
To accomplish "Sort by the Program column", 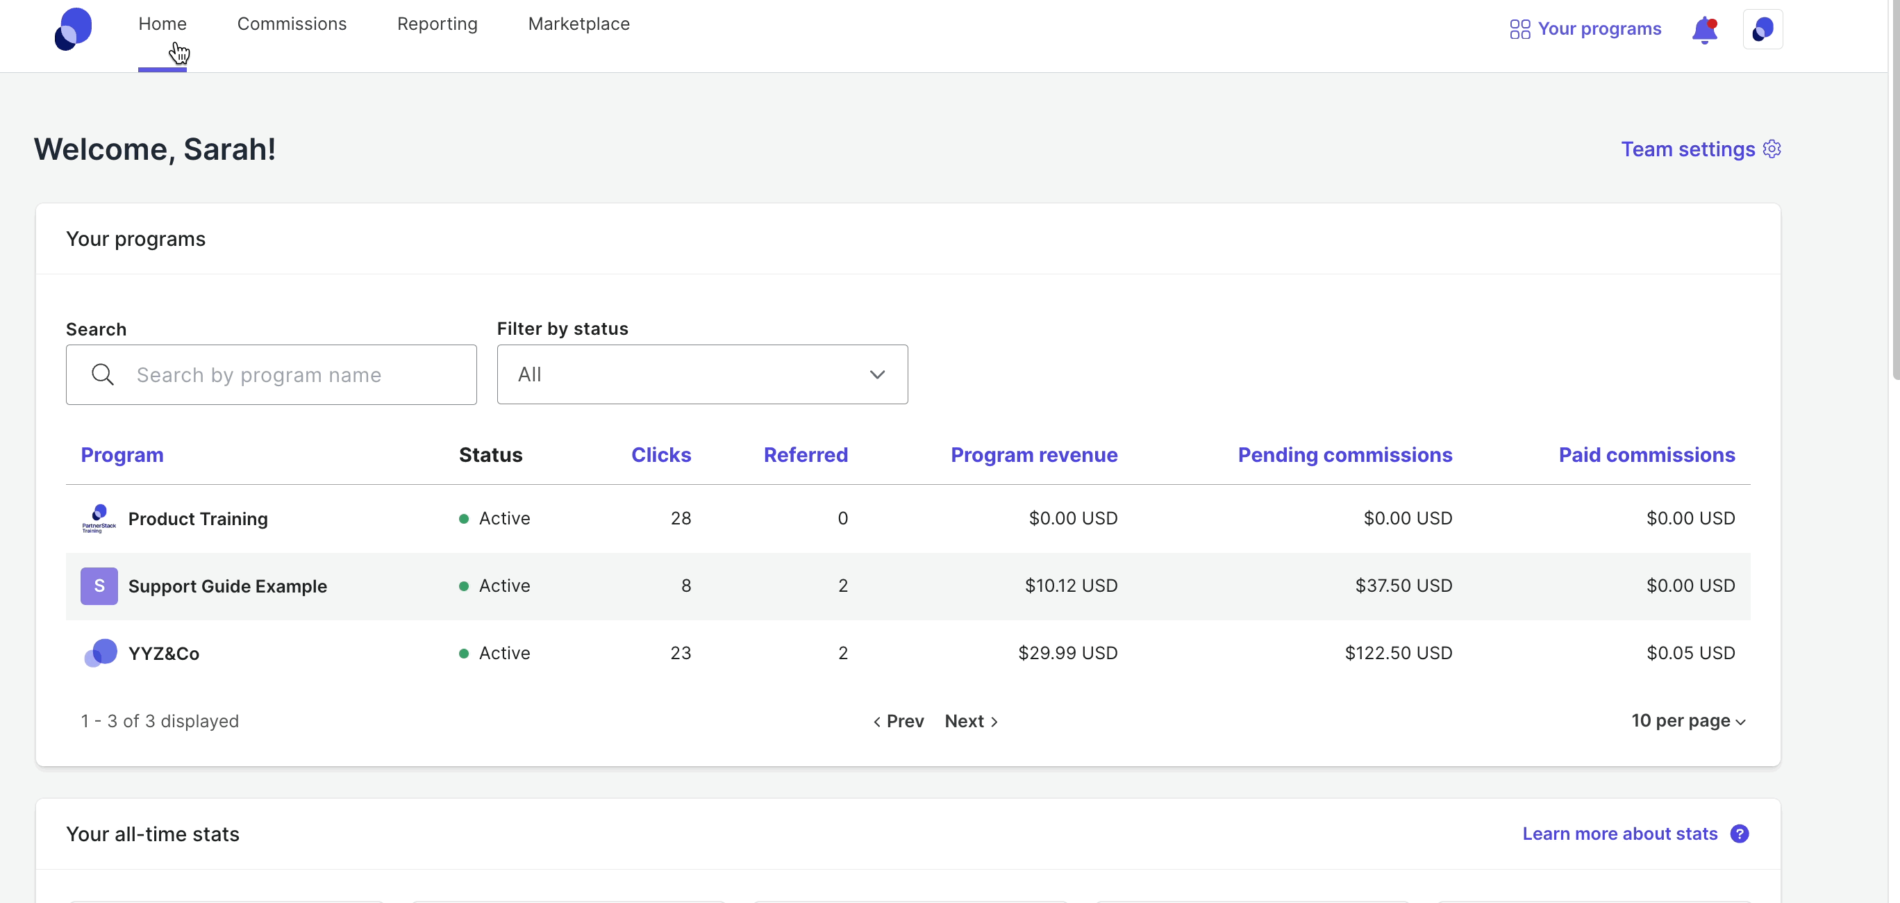I will (x=122, y=454).
